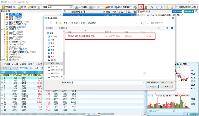Click 下載 folder in dialog sidebar
Screen dimensions: 199x116
point(52,40)
